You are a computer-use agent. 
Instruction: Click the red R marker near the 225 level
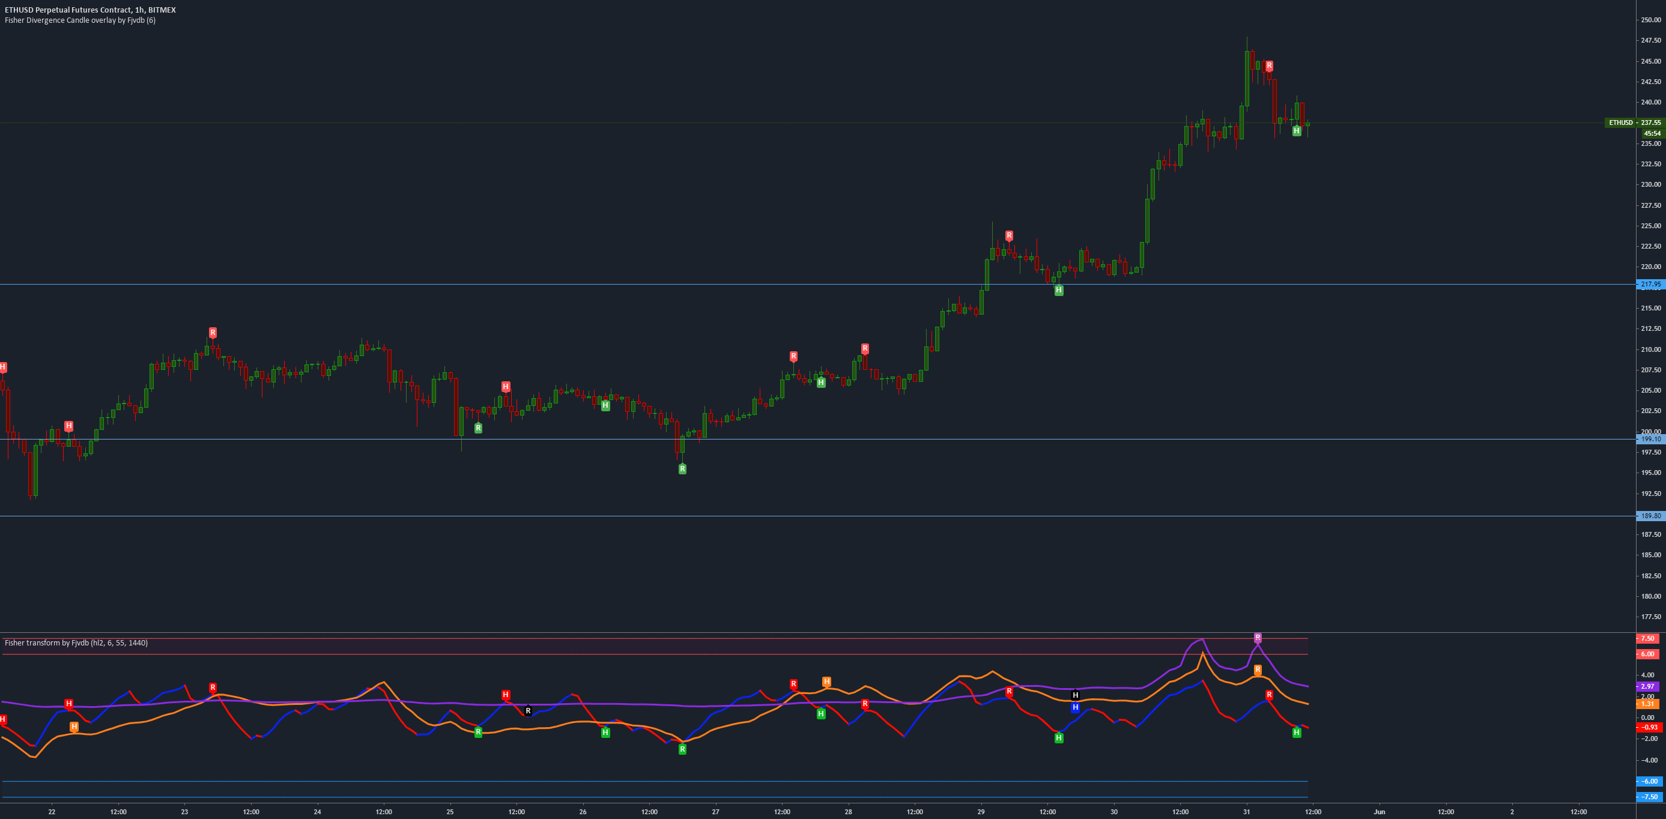(1009, 235)
